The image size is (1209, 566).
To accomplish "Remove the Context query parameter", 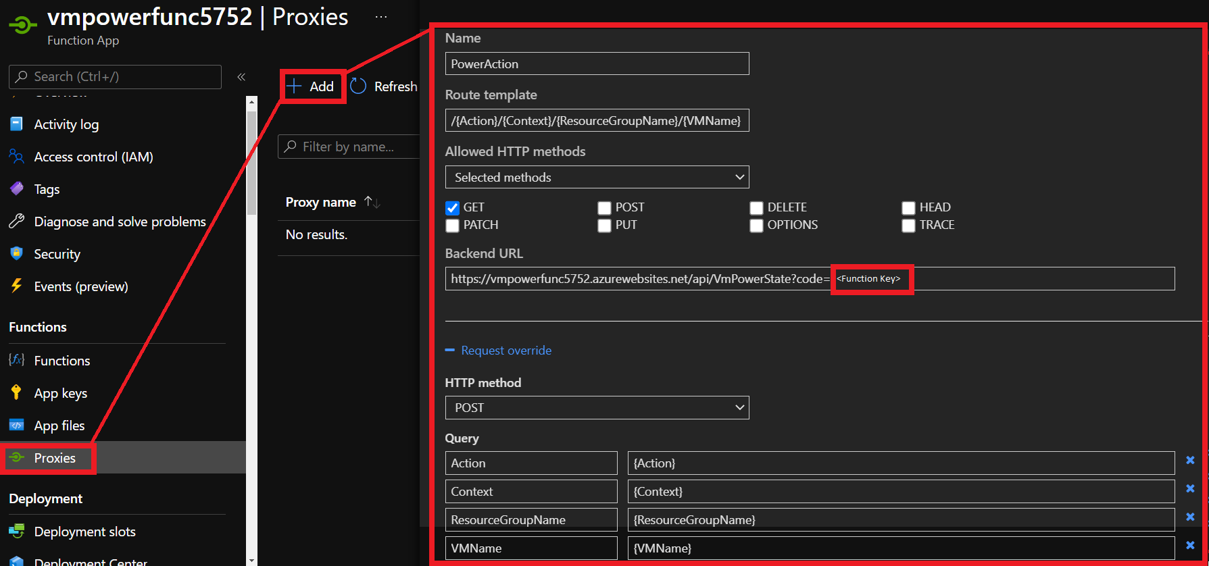I will tap(1190, 489).
